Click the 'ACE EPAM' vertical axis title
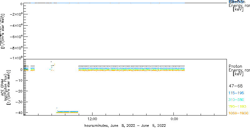This screenshot has height=128, width=250. coord(2,87)
